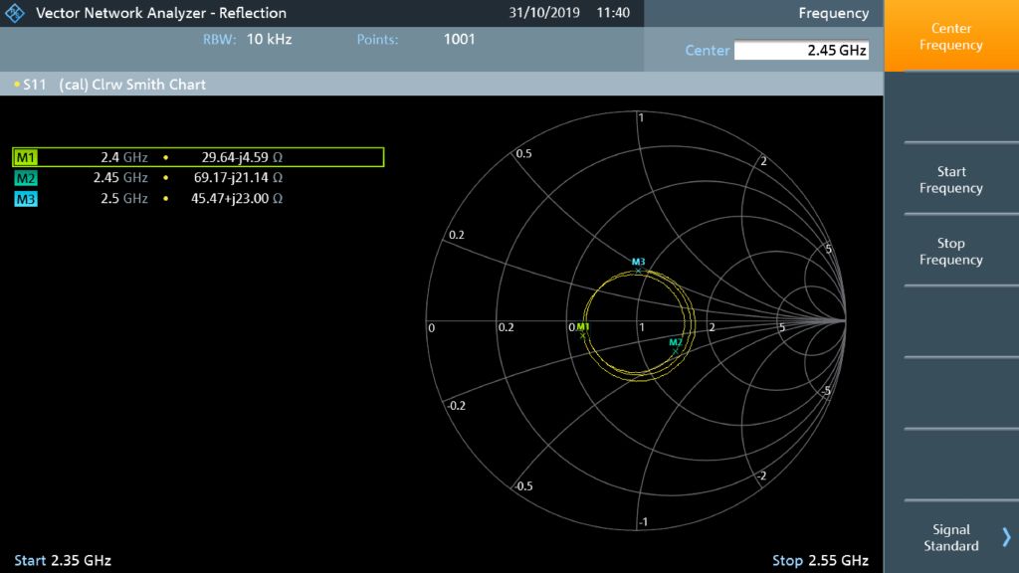Expand the Signal Standard submenu arrow
This screenshot has height=573, width=1019.
[1006, 537]
